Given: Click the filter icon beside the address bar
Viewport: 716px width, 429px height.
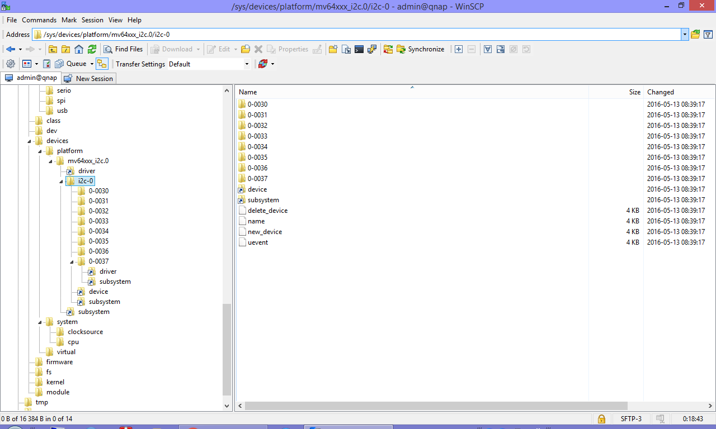Looking at the screenshot, I should point(708,35).
